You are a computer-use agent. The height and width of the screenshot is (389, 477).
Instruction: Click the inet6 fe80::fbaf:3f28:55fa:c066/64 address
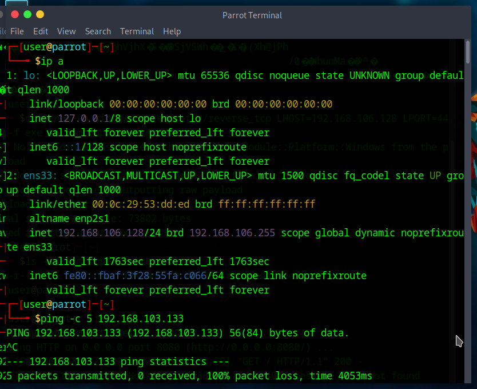[x=144, y=276]
